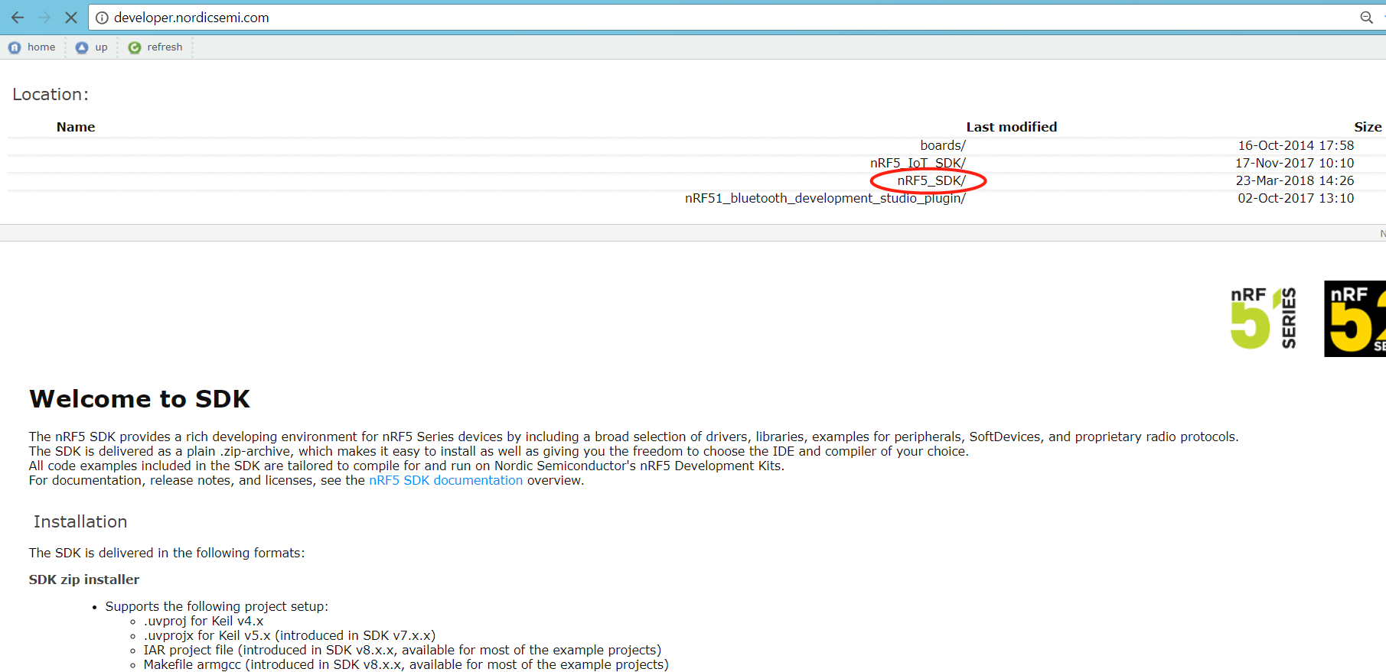Open the nRF5_IoT_SDK/ folder

[918, 163]
